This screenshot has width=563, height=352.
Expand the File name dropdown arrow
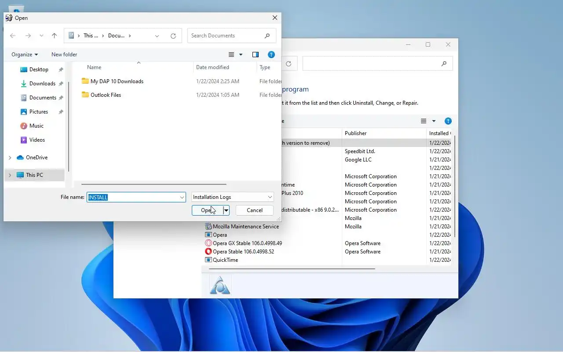click(x=182, y=197)
